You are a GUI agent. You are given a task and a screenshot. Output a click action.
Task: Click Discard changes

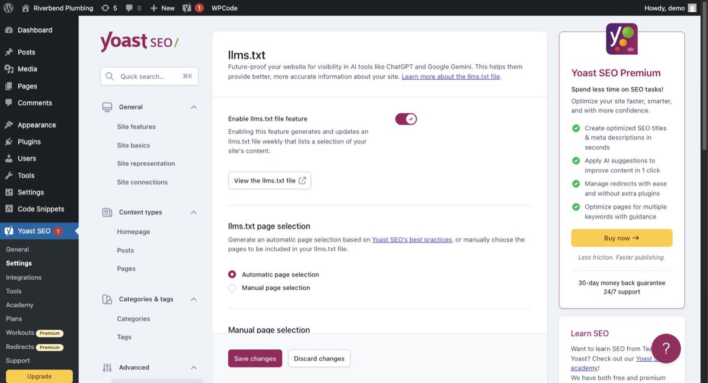coord(319,359)
